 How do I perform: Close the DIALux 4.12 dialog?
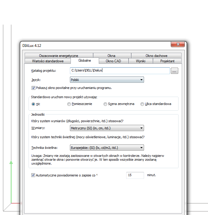(178, 44)
